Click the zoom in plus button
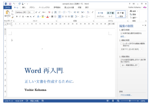Image resolution: width=150 pixels, height=105 pixels. 138,101
